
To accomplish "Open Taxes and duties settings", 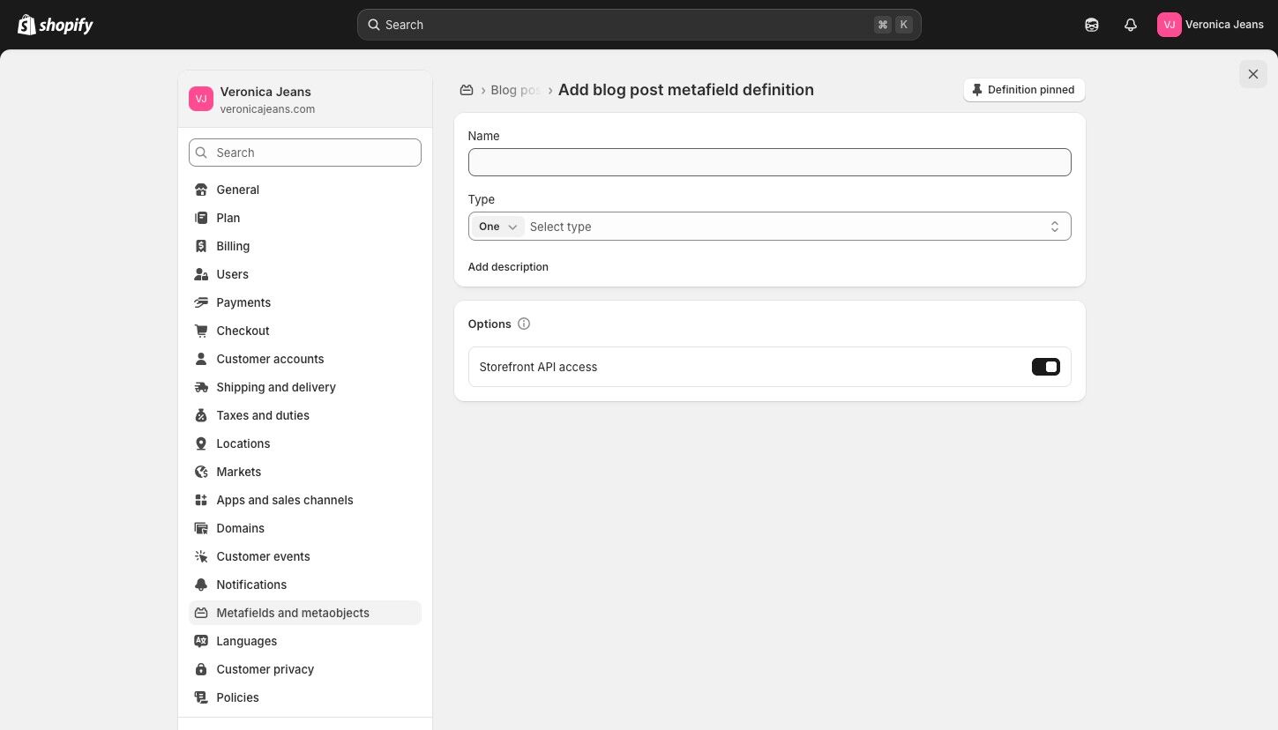I will (263, 415).
